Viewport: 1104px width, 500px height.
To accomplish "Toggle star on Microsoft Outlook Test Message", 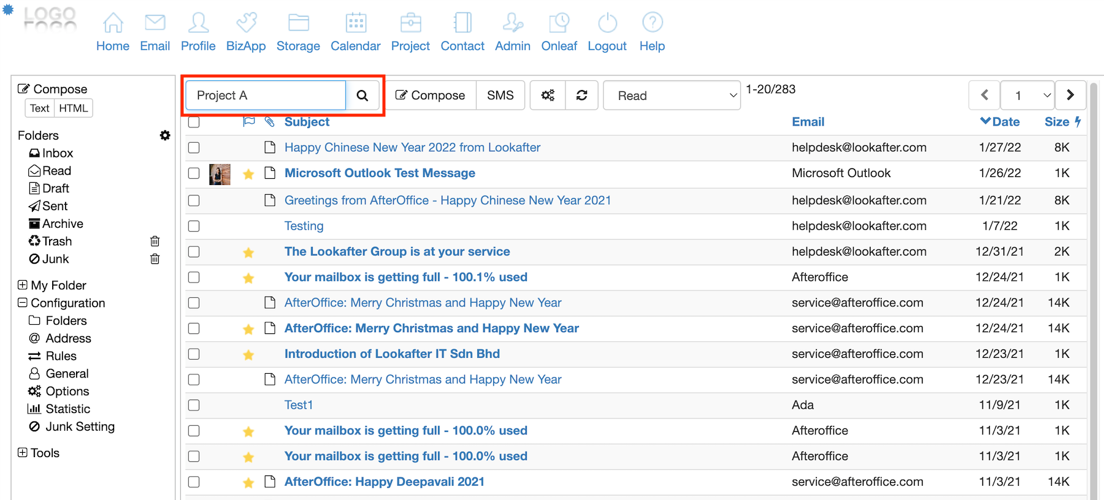I will click(x=248, y=174).
